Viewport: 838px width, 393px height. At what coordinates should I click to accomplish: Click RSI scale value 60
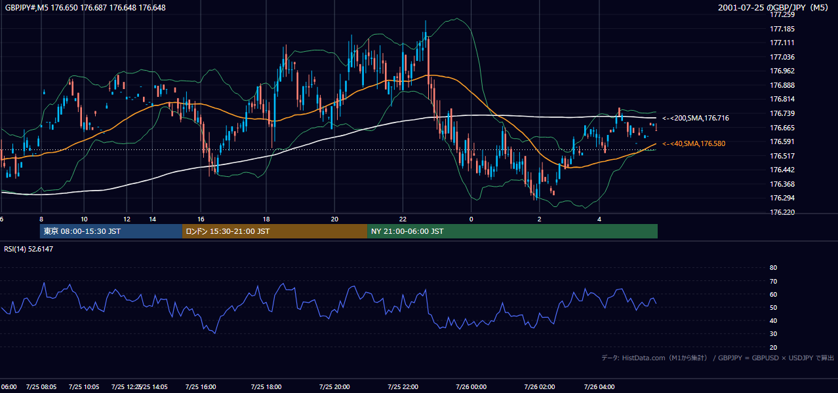point(773,294)
